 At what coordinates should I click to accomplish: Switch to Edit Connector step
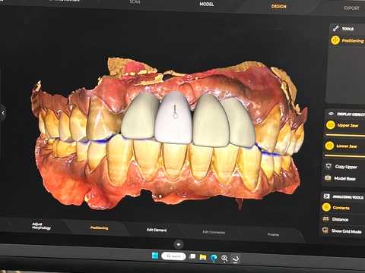214,232
